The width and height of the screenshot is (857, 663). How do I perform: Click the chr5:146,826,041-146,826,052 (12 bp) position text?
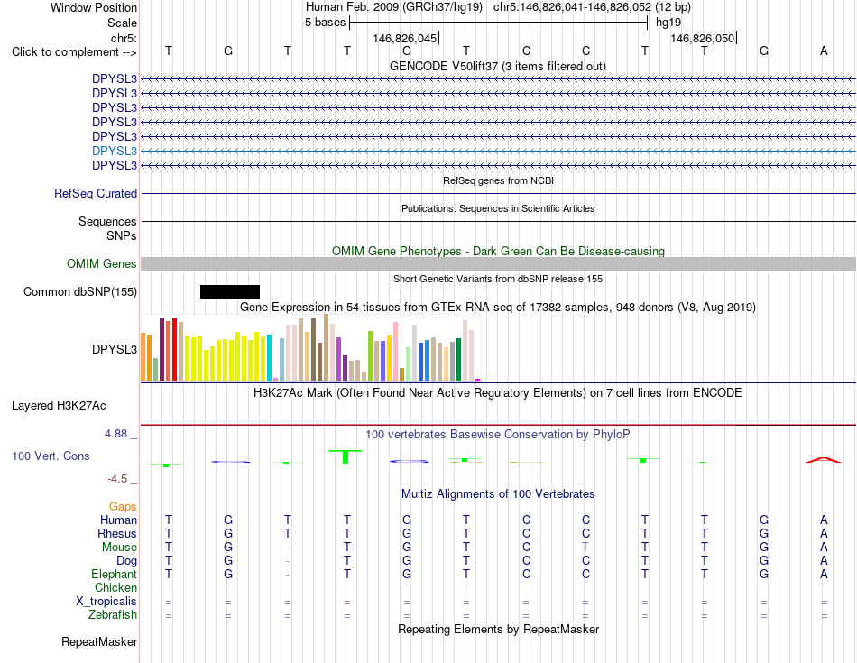pyautogui.click(x=592, y=7)
